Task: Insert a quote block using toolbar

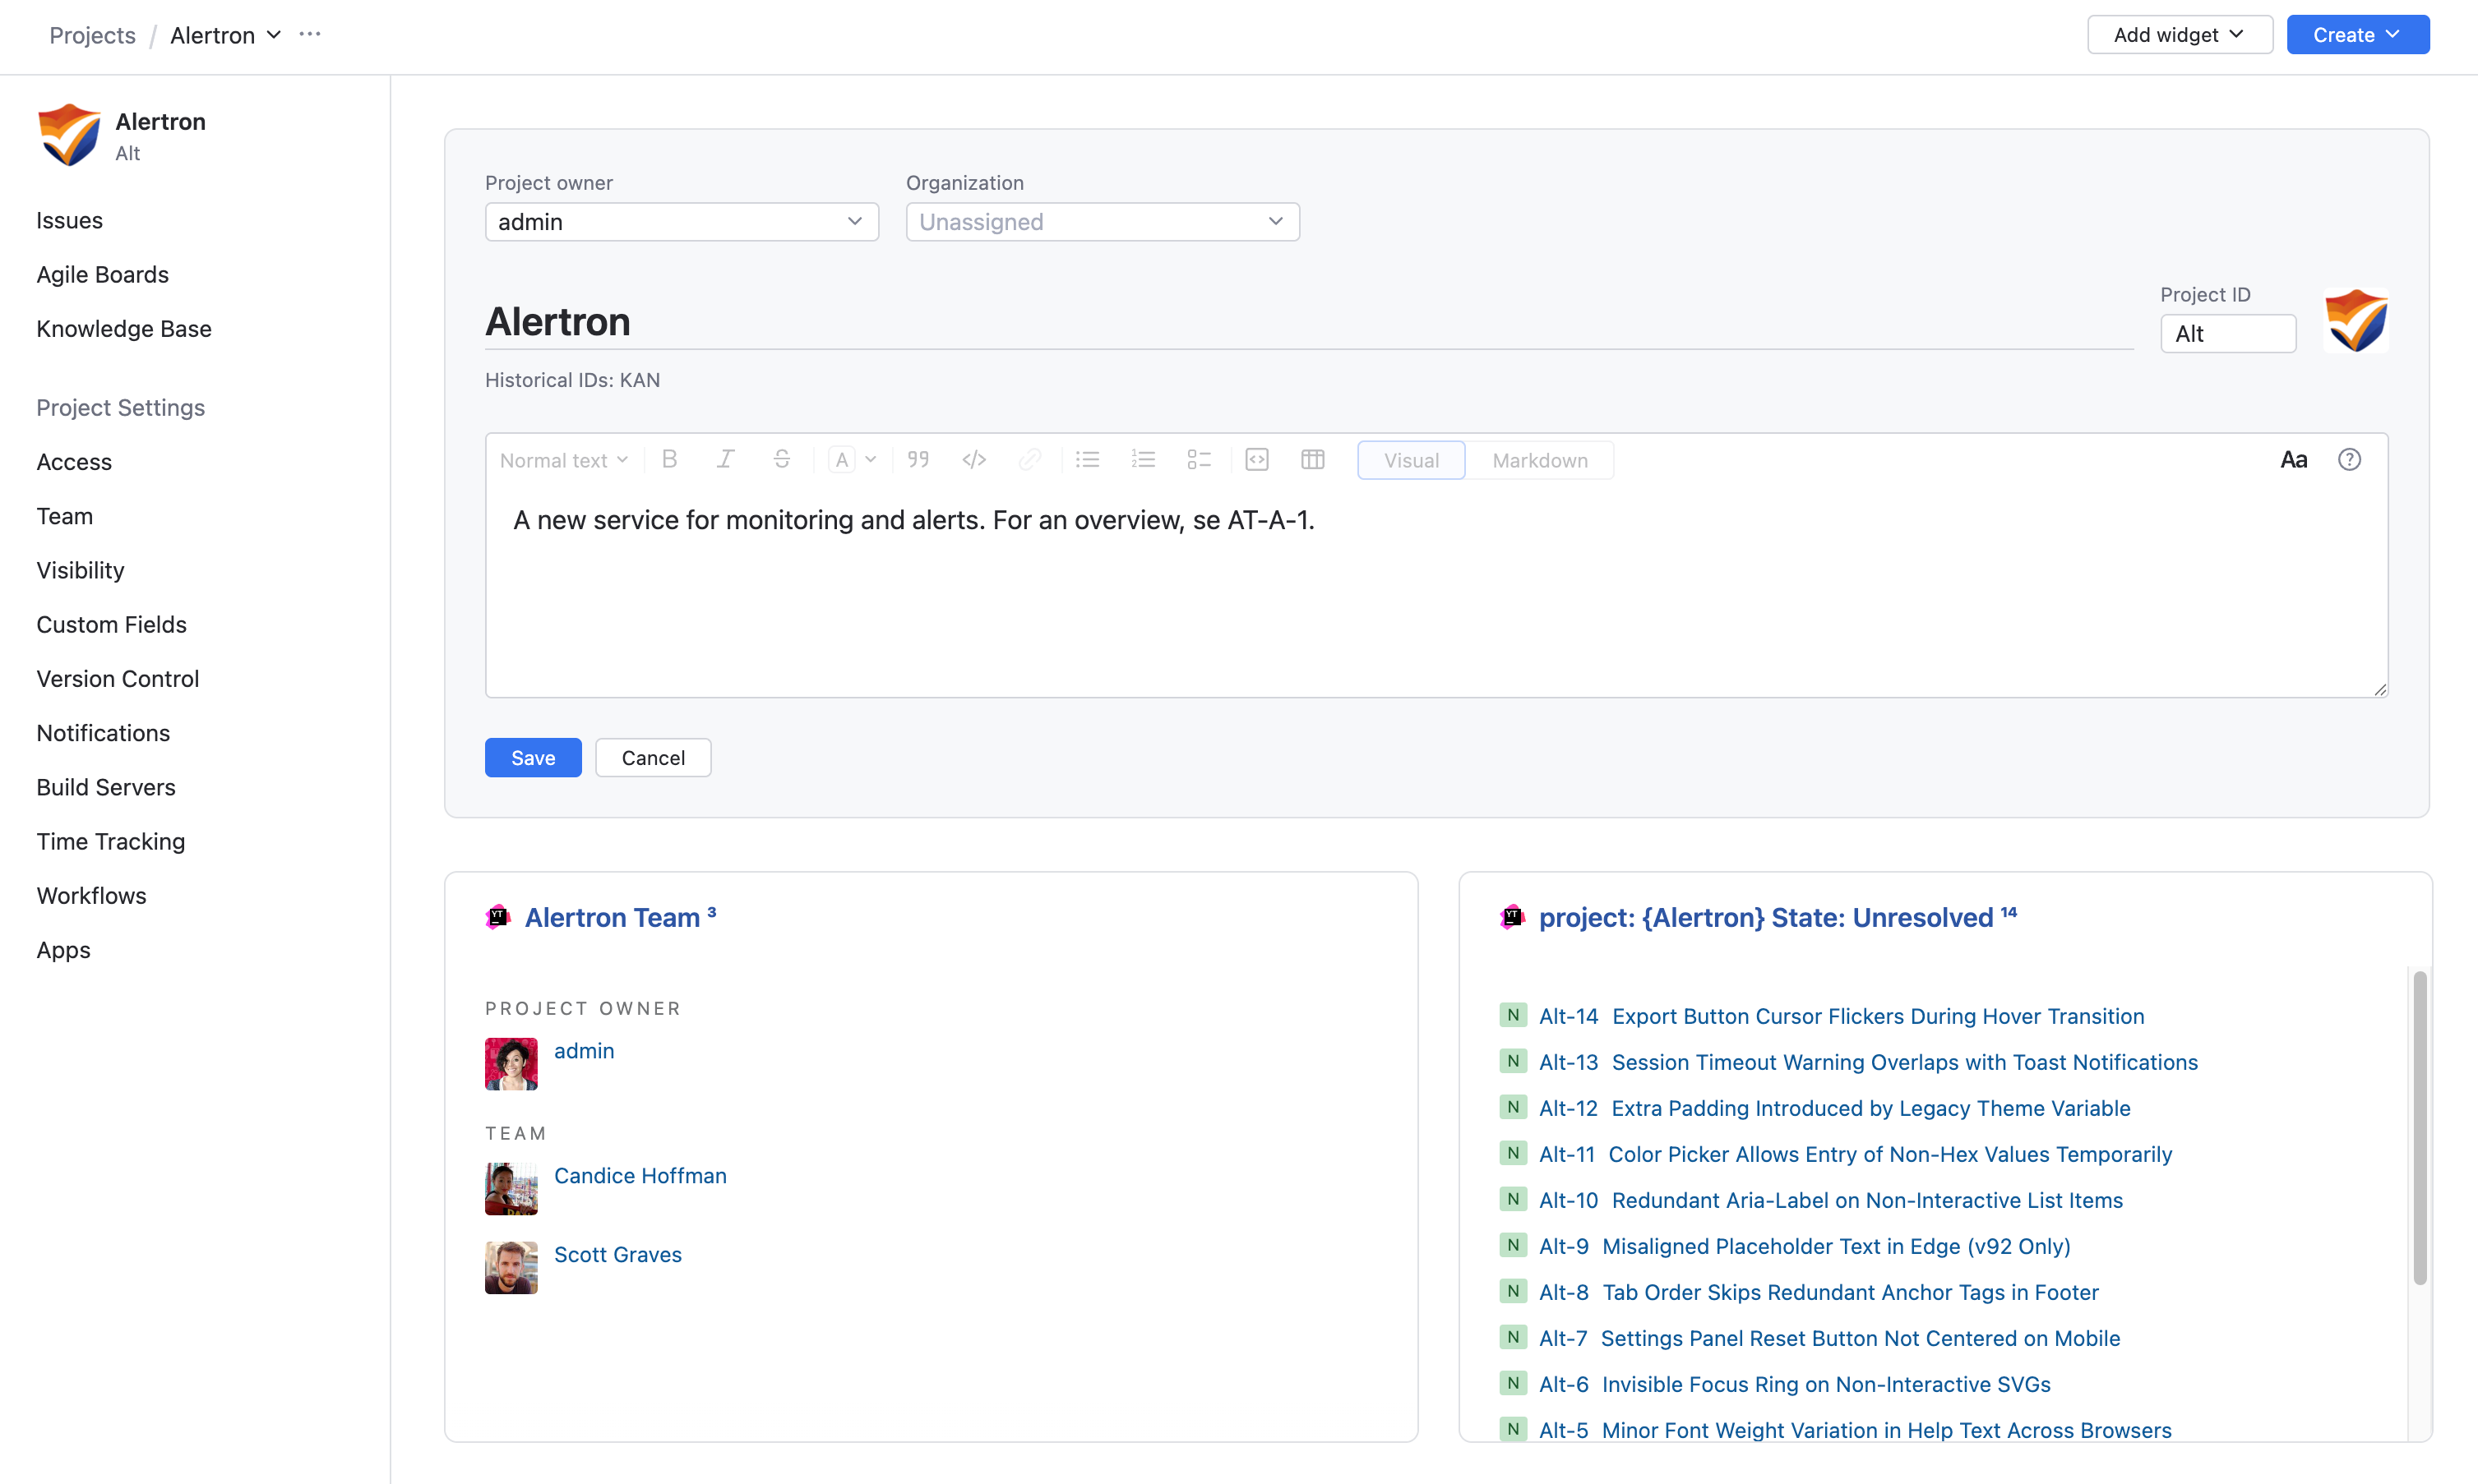Action: coord(918,460)
